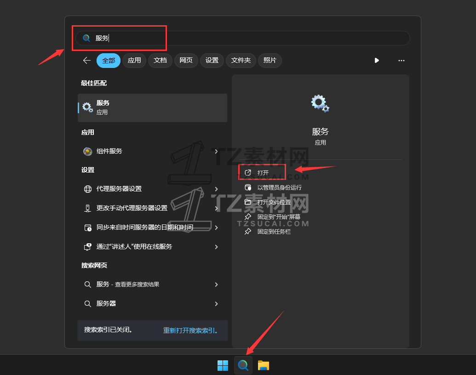Click the search box containing 服务
The width and height of the screenshot is (476, 375).
click(x=242, y=38)
